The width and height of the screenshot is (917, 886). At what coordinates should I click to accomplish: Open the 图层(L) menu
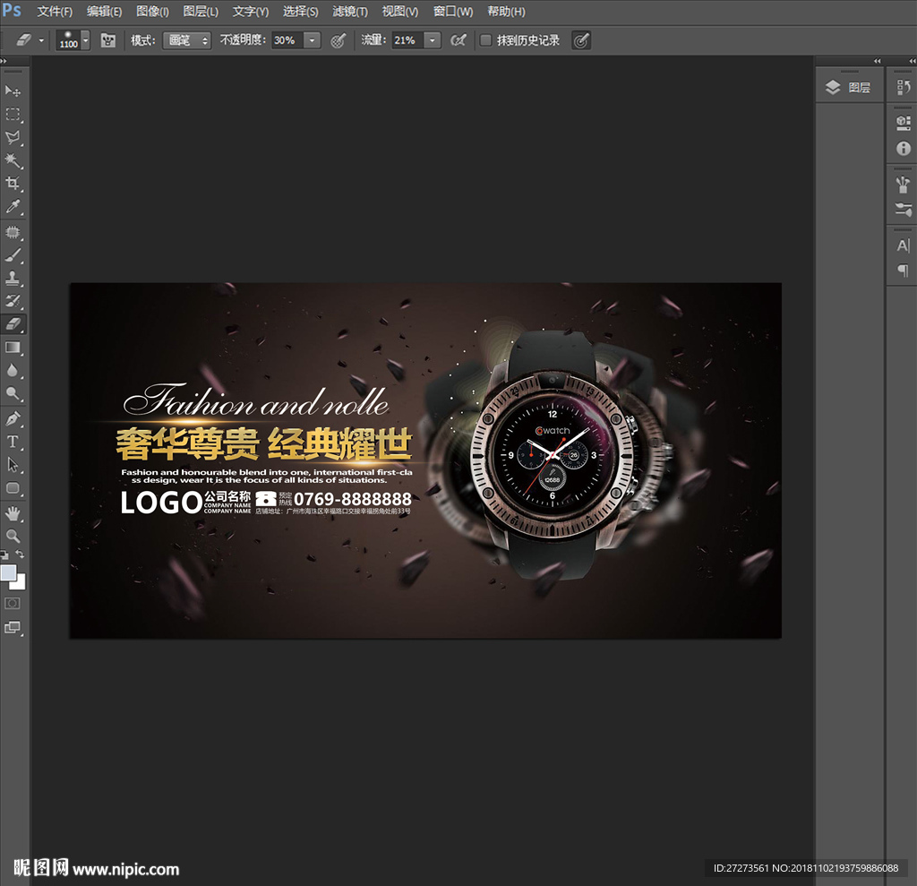[x=201, y=12]
